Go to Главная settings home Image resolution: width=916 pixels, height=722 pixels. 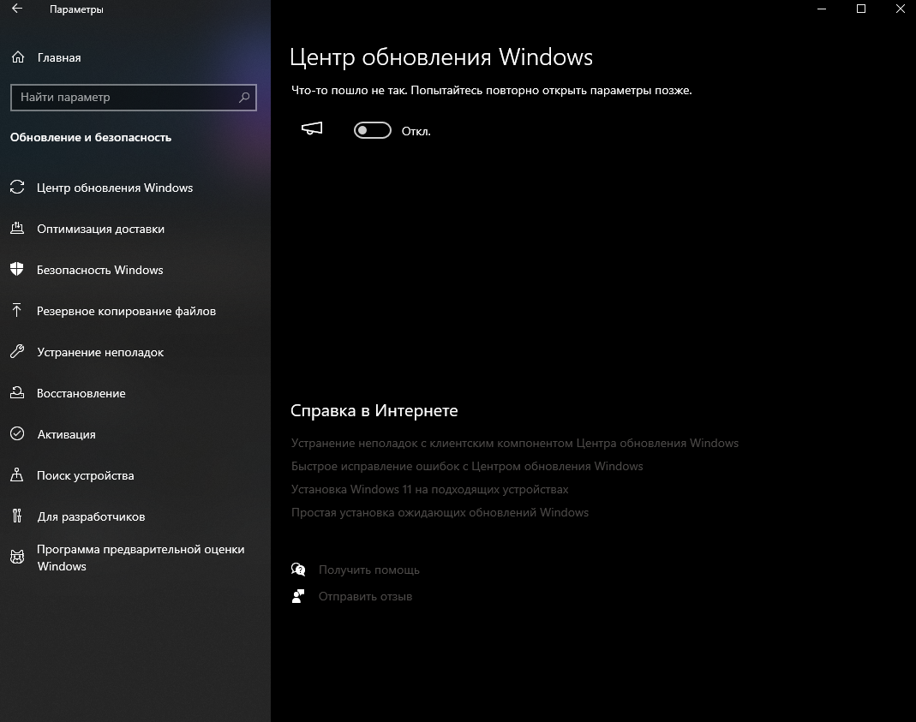click(x=59, y=57)
